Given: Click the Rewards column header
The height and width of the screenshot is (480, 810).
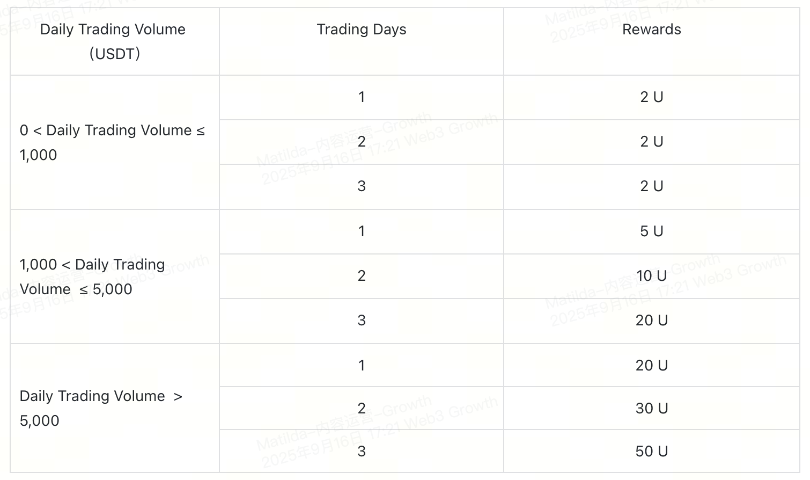Looking at the screenshot, I should click(x=651, y=41).
